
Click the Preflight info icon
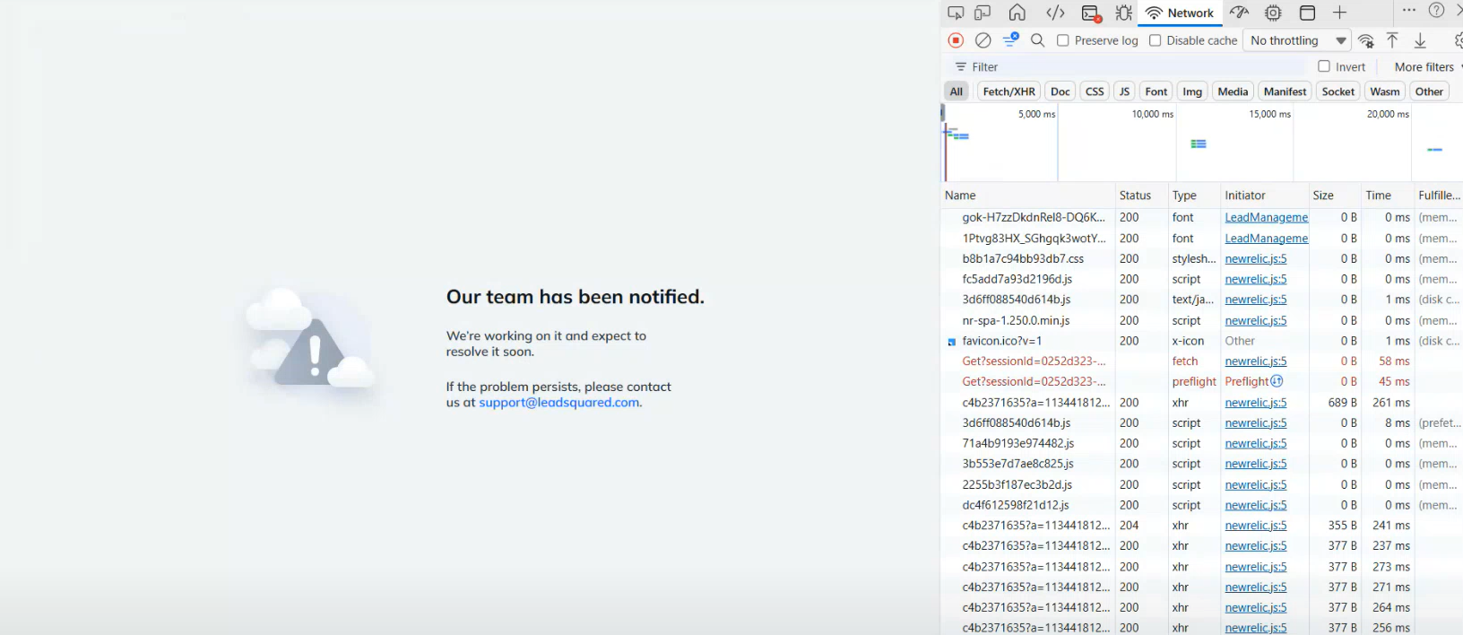(1277, 381)
